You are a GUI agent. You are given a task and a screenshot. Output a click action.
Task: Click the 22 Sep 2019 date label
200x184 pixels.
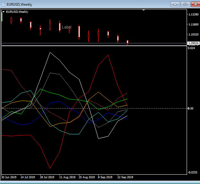coord(125,177)
